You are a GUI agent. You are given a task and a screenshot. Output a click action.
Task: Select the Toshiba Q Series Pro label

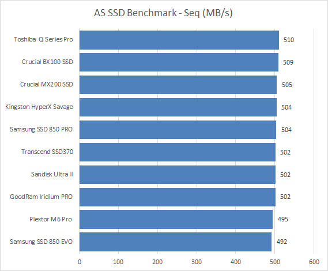tap(43, 39)
